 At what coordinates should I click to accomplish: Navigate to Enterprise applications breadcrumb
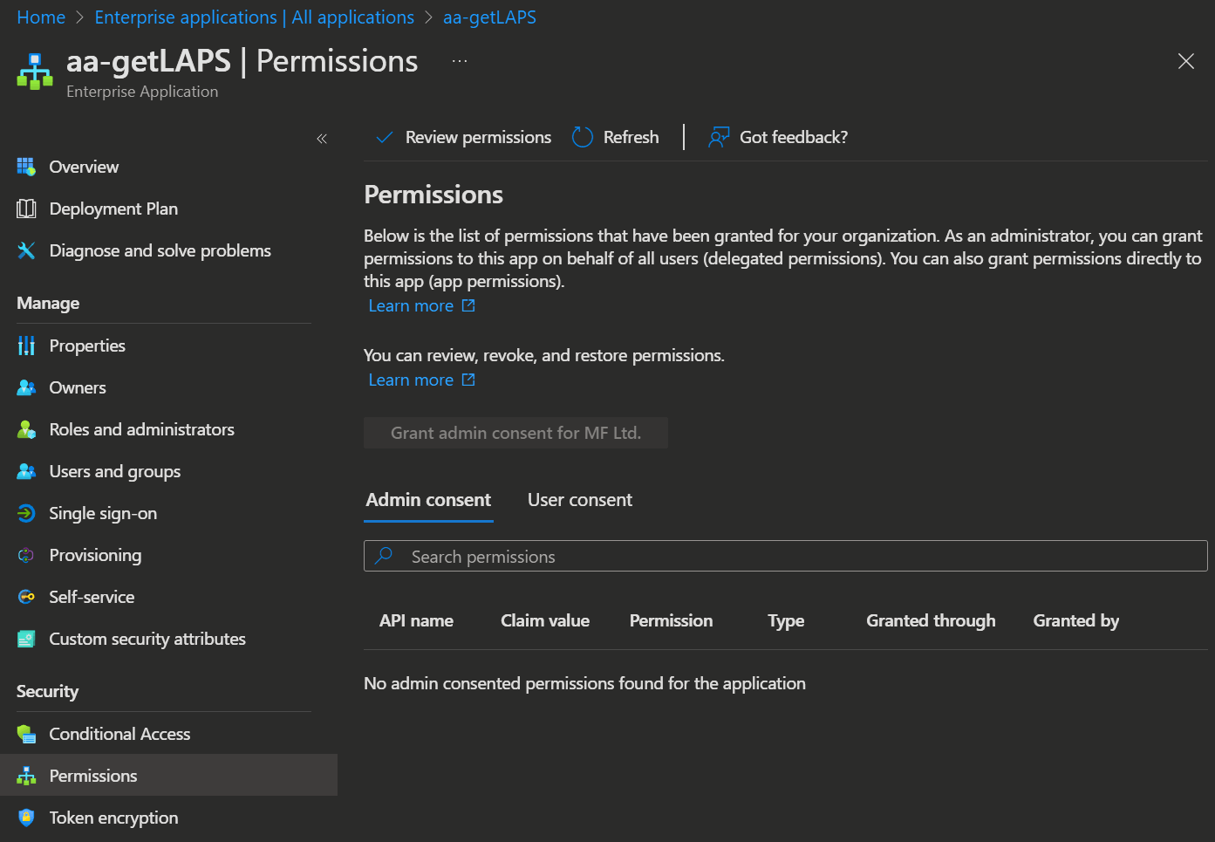click(x=254, y=17)
